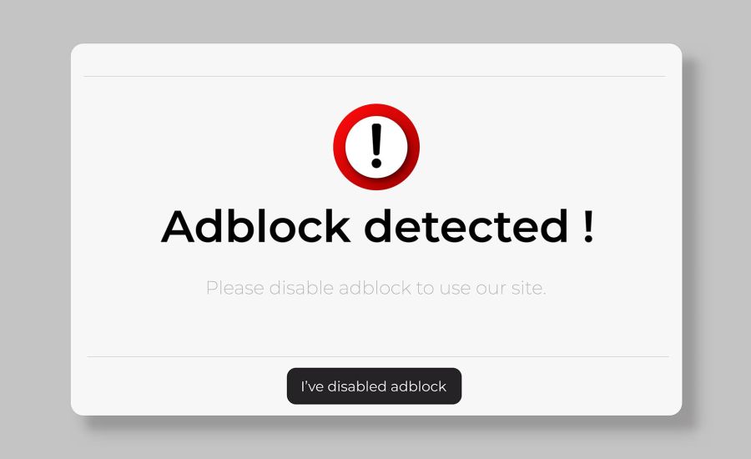751x459 pixels.
Task: Click the word "adblock" in the gray subtitle
Action: pyautogui.click(x=375, y=288)
